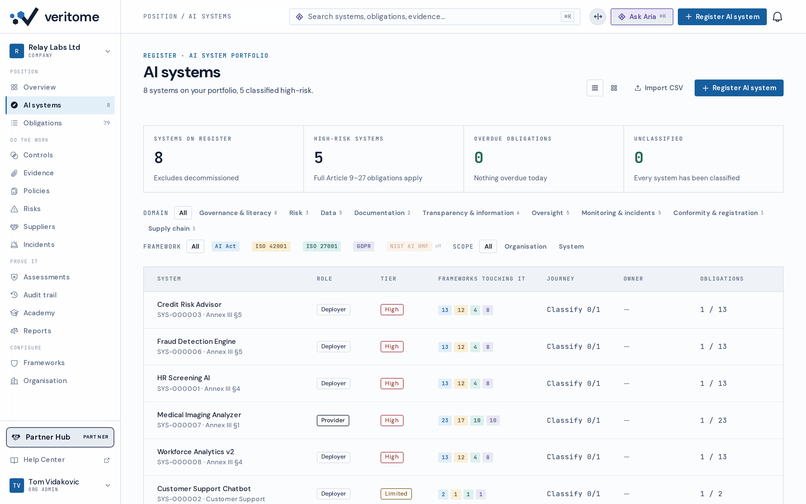Toggle the GDPR framework filter

tap(364, 246)
